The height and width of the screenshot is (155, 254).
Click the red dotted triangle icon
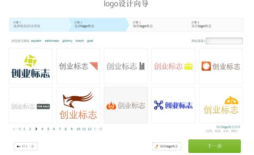pyautogui.click(x=94, y=66)
